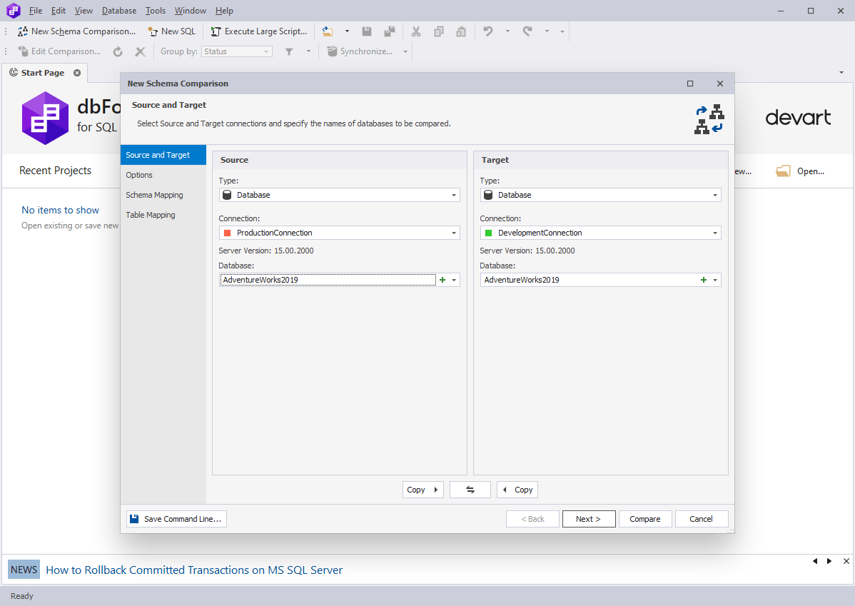Click the Open project folder link
This screenshot has height=606, width=855.
(x=800, y=171)
